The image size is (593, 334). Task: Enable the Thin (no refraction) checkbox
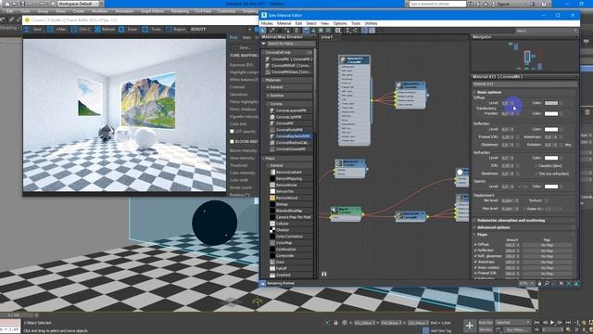click(536, 173)
